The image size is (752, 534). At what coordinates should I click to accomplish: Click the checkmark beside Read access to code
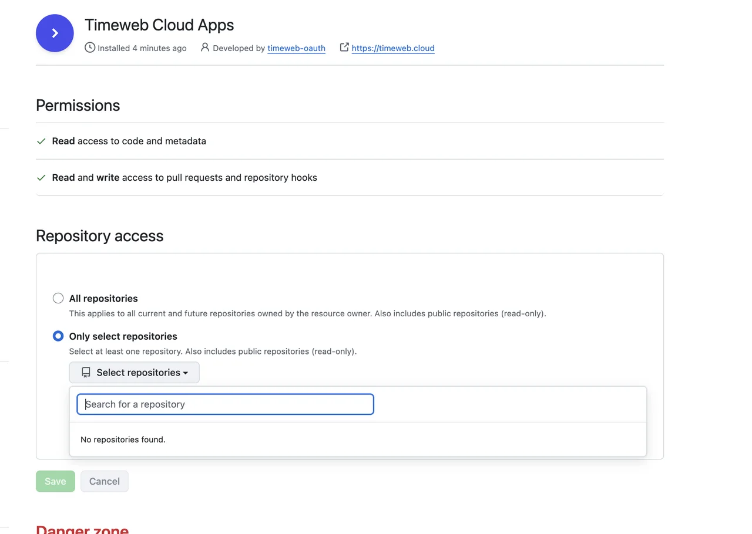(41, 141)
